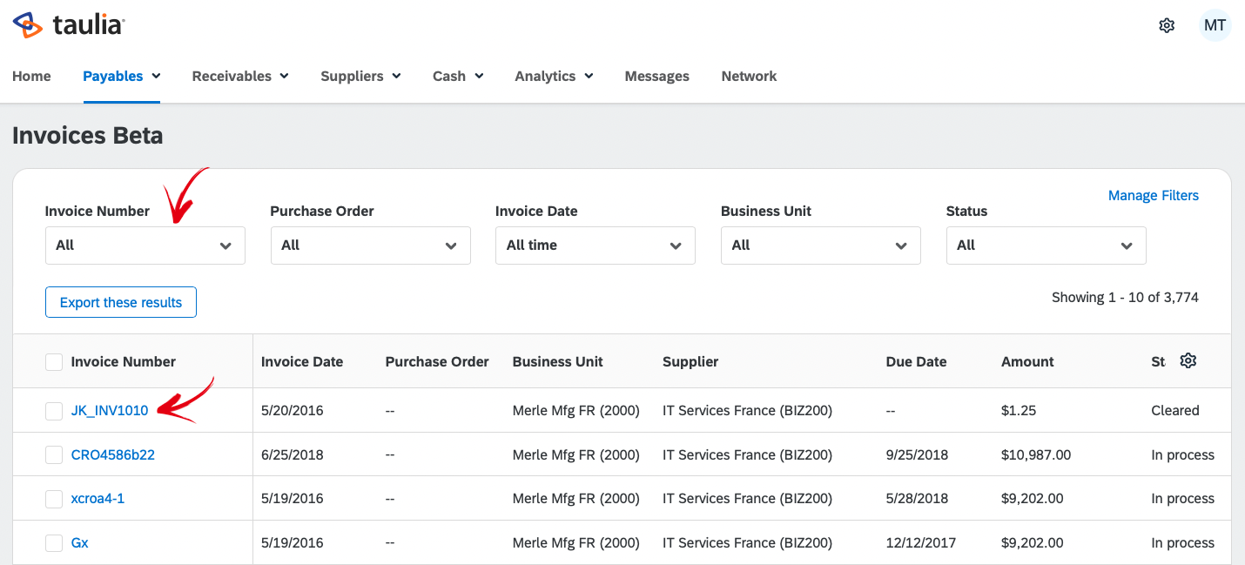
Task: Click the 6/25/2018 invoice date cell
Action: [x=293, y=454]
